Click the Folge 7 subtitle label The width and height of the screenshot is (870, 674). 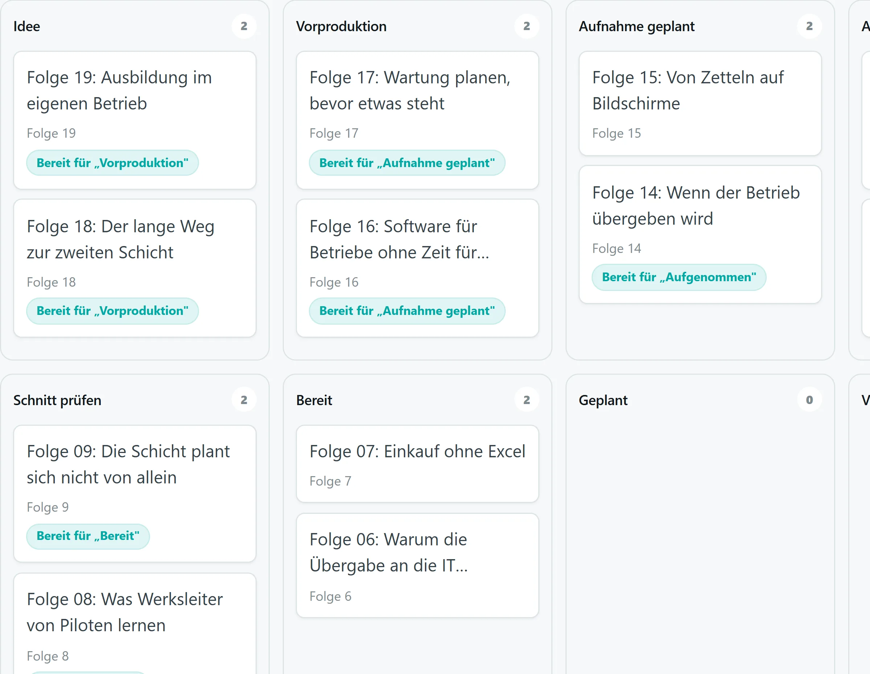331,481
